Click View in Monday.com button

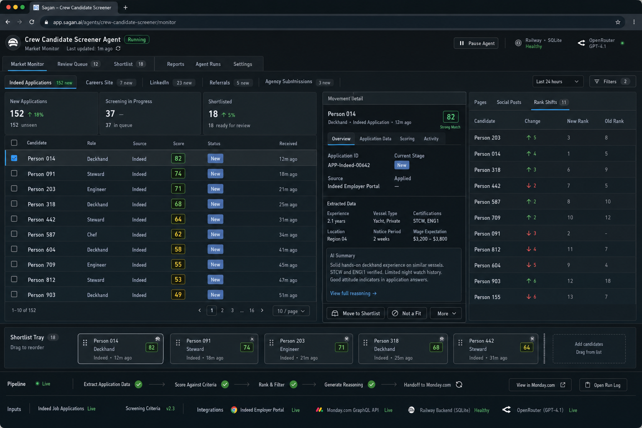point(540,385)
